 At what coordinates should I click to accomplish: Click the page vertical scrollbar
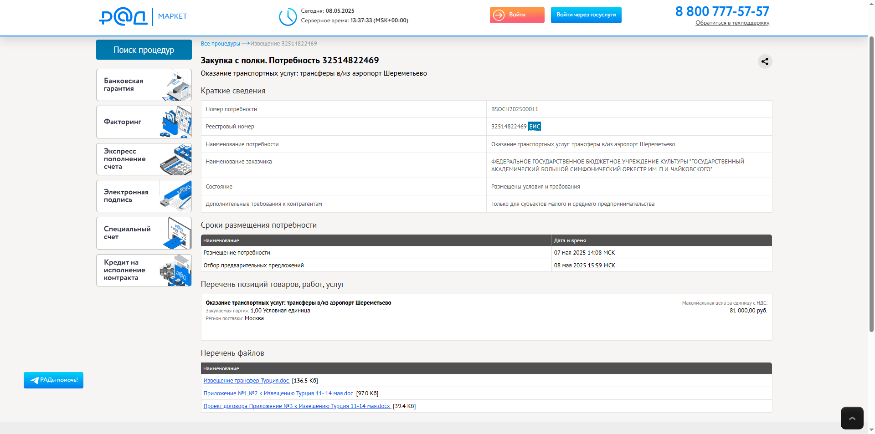[871, 184]
